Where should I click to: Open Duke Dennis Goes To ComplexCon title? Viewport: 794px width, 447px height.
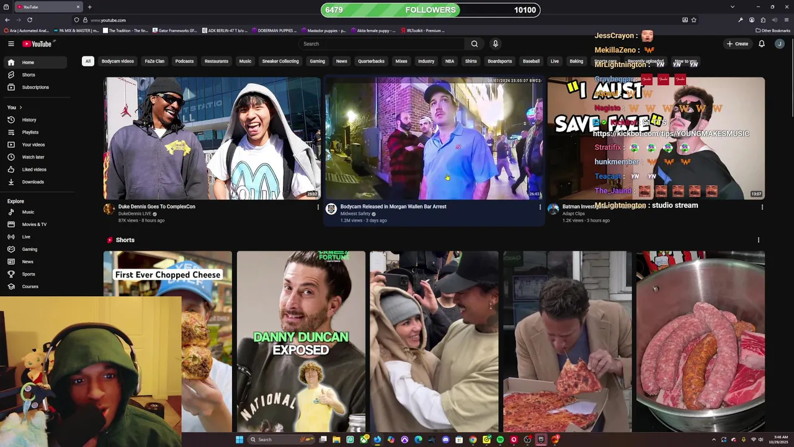tap(157, 207)
